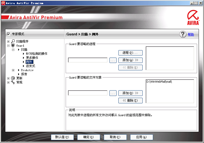Click the 取消(C) cancel button
The height and width of the screenshot is (143, 204).
(115, 137)
